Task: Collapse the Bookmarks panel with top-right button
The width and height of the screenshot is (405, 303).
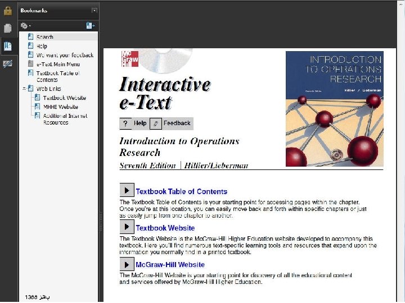Action: [x=94, y=11]
